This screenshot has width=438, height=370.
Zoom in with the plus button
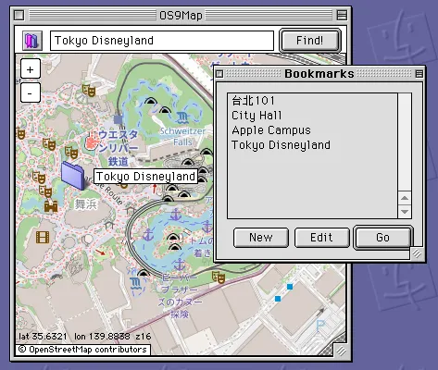[31, 68]
